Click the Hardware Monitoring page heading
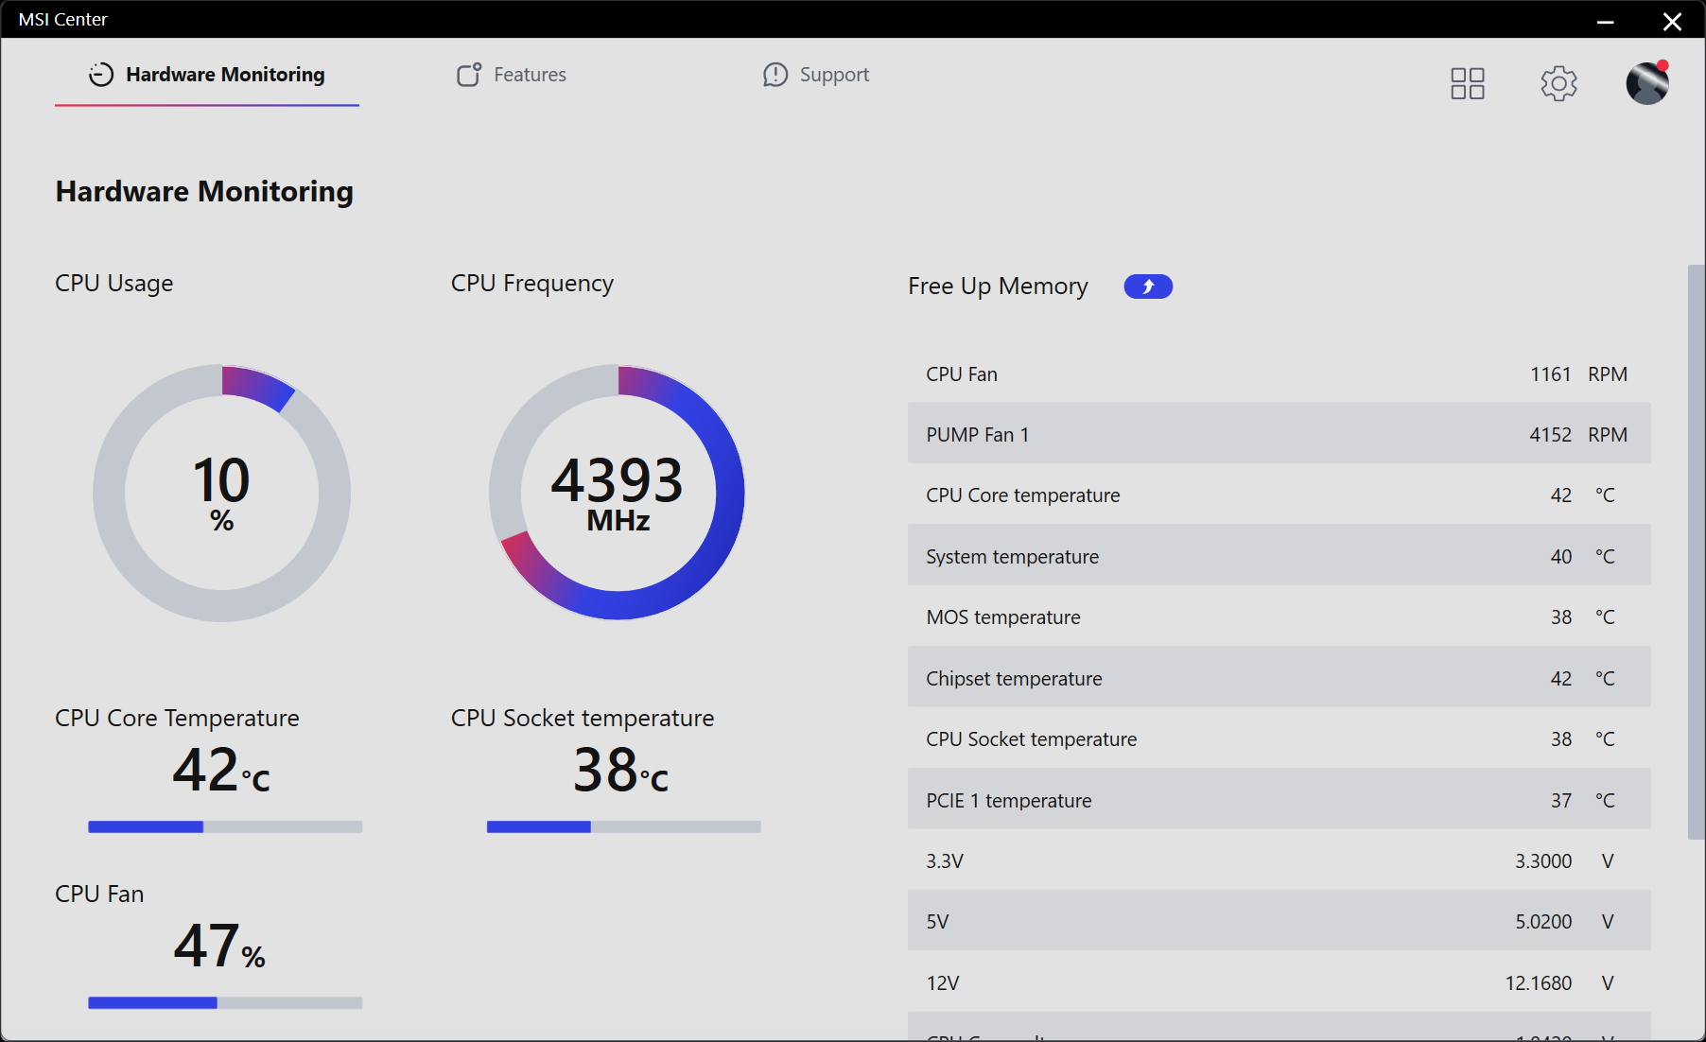 click(204, 192)
